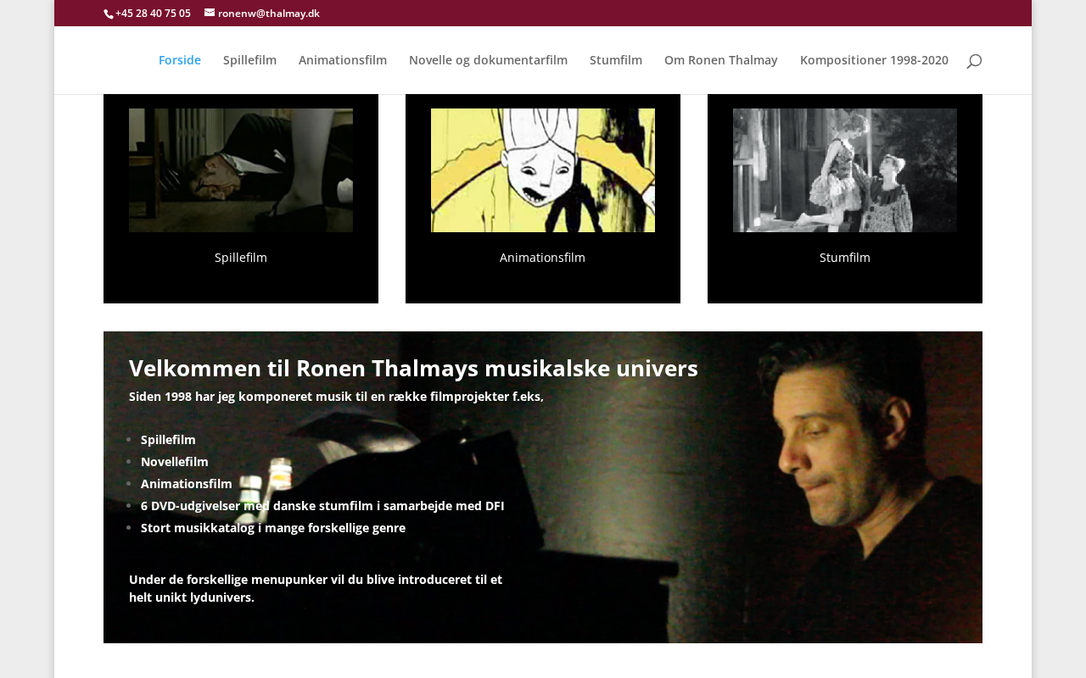Click the Spillefilm bullet list entry
This screenshot has width=1086, height=678.
(168, 440)
